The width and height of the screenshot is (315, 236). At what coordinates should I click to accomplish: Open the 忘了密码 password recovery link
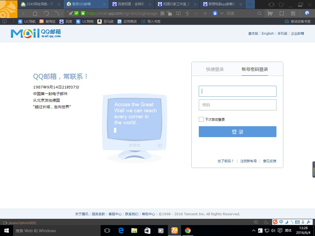tap(225, 161)
